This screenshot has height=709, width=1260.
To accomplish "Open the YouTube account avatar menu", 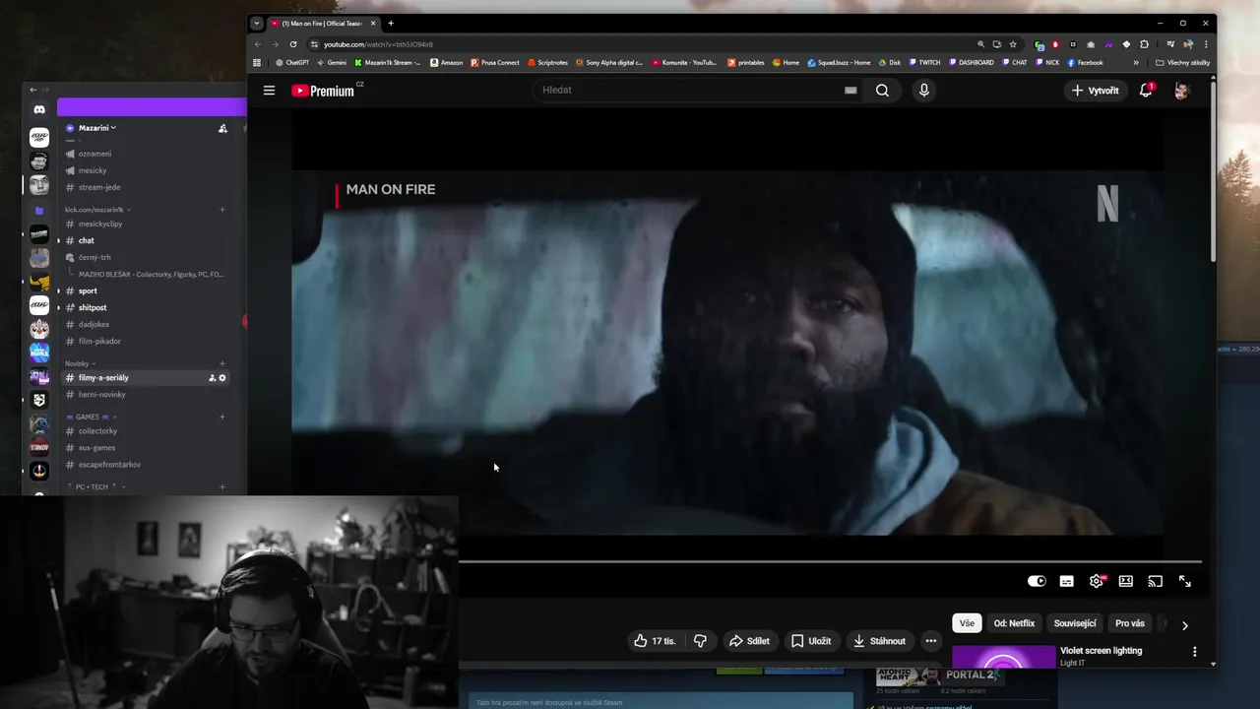I will [1182, 91].
